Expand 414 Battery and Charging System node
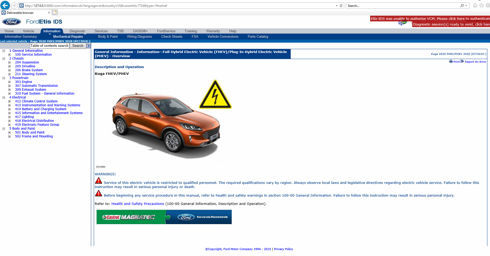The width and height of the screenshot is (490, 256). 9,109
